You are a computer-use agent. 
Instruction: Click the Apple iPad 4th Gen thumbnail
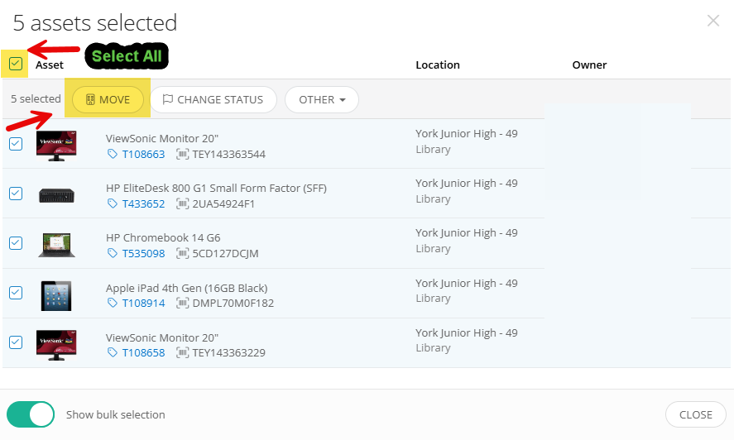pyautogui.click(x=57, y=295)
